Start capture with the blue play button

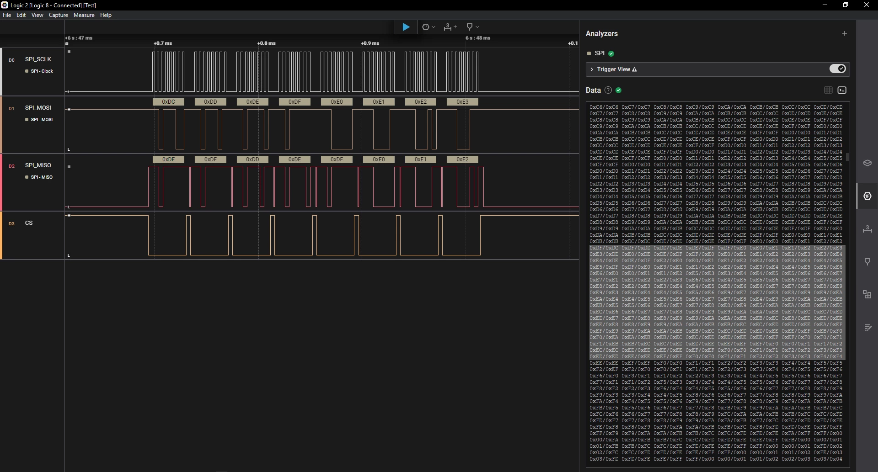tap(406, 27)
